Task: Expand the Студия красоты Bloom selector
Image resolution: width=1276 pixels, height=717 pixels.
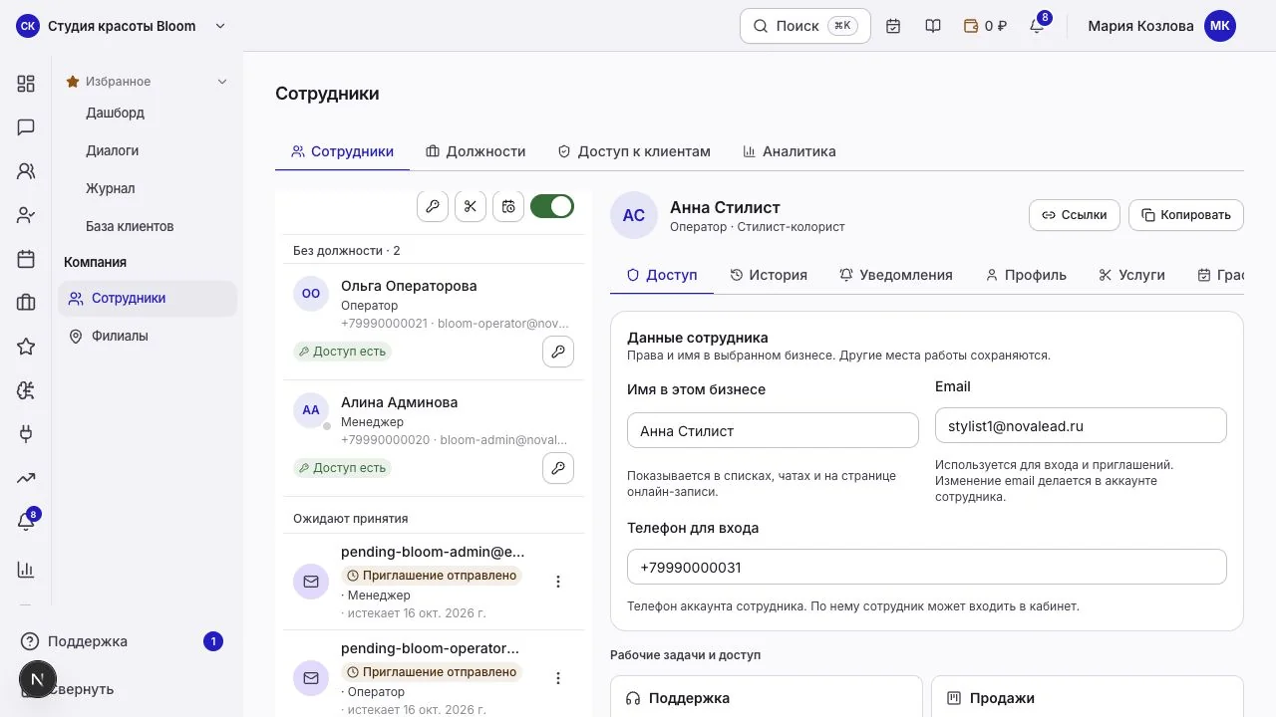Action: tap(122, 26)
